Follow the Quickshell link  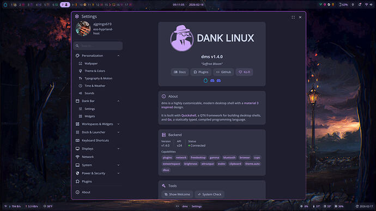click(x=189, y=116)
